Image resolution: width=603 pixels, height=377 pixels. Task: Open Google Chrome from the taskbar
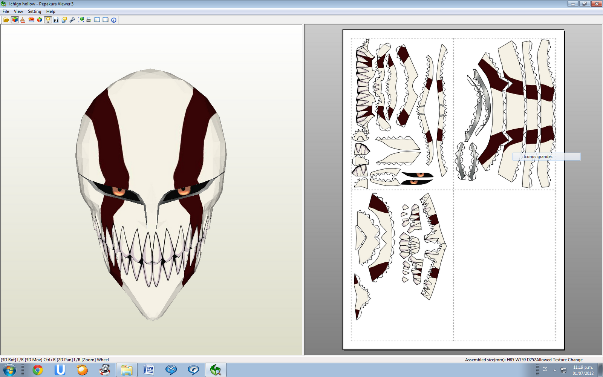point(38,370)
